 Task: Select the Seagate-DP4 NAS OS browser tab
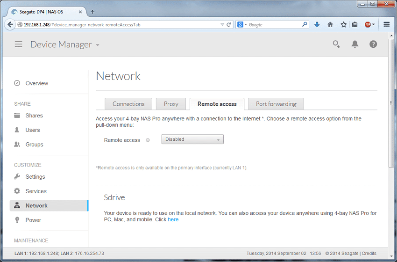tap(47, 12)
